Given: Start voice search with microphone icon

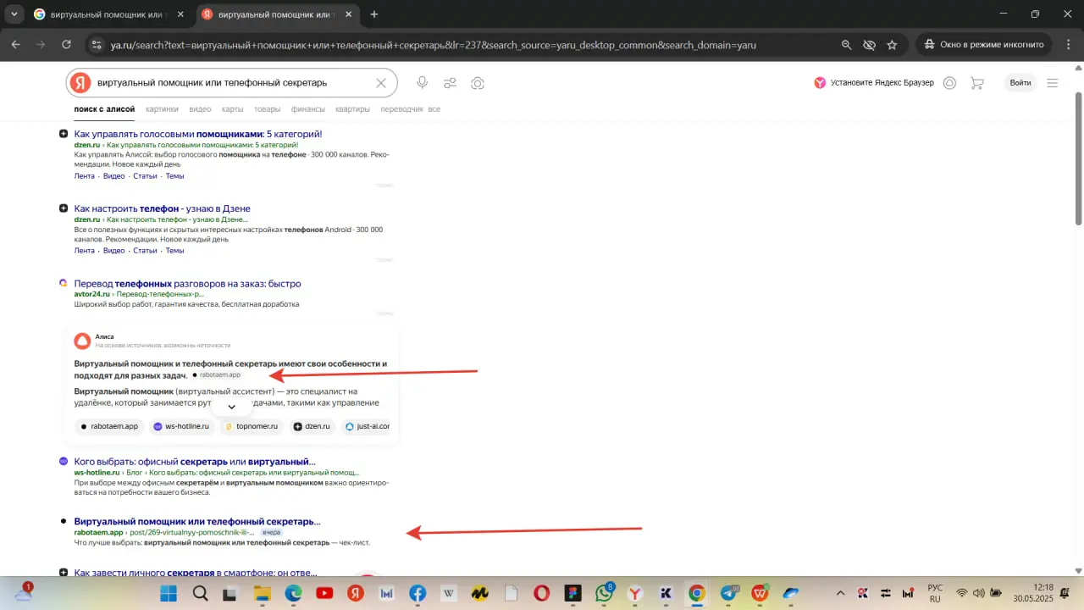Looking at the screenshot, I should (x=422, y=83).
